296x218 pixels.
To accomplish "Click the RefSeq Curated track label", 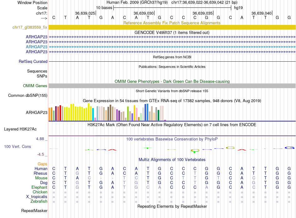I will pyautogui.click(x=33, y=62).
